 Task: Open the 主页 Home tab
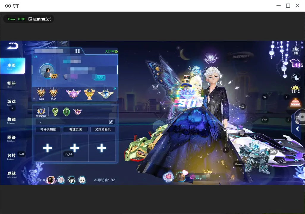tap(12, 66)
